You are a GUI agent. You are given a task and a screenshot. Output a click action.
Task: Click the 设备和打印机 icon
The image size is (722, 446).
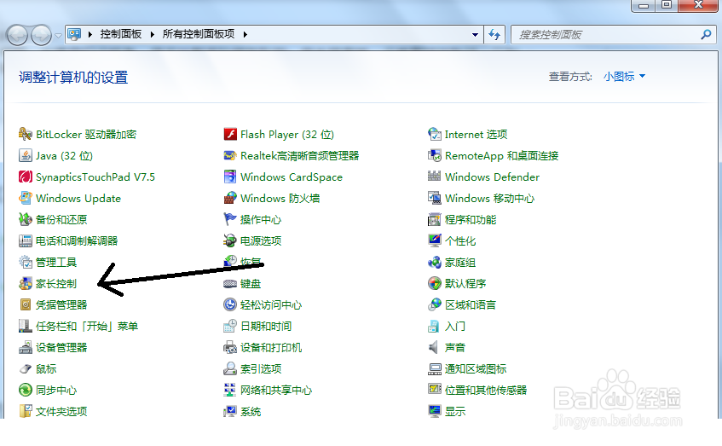coord(230,347)
